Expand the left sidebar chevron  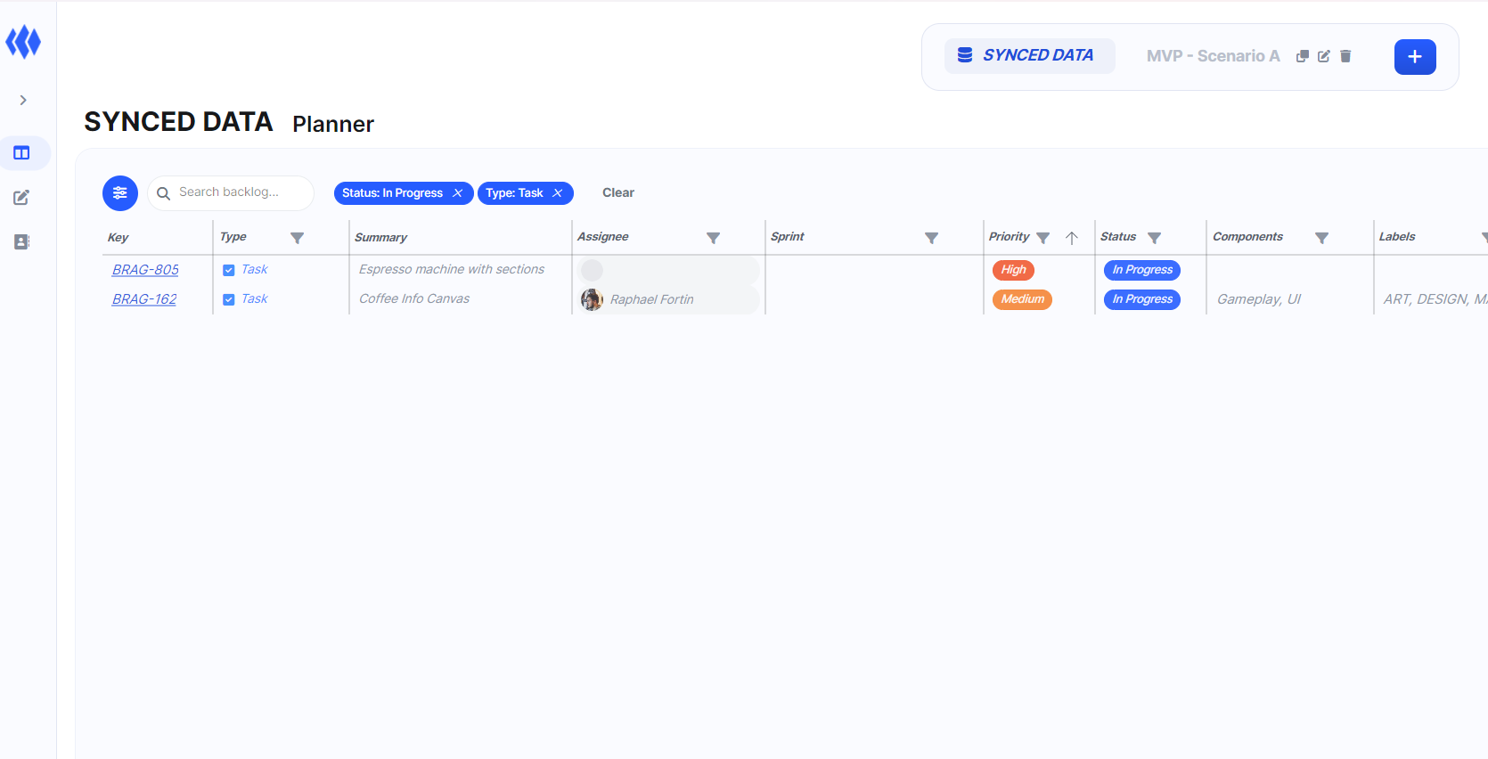point(23,100)
